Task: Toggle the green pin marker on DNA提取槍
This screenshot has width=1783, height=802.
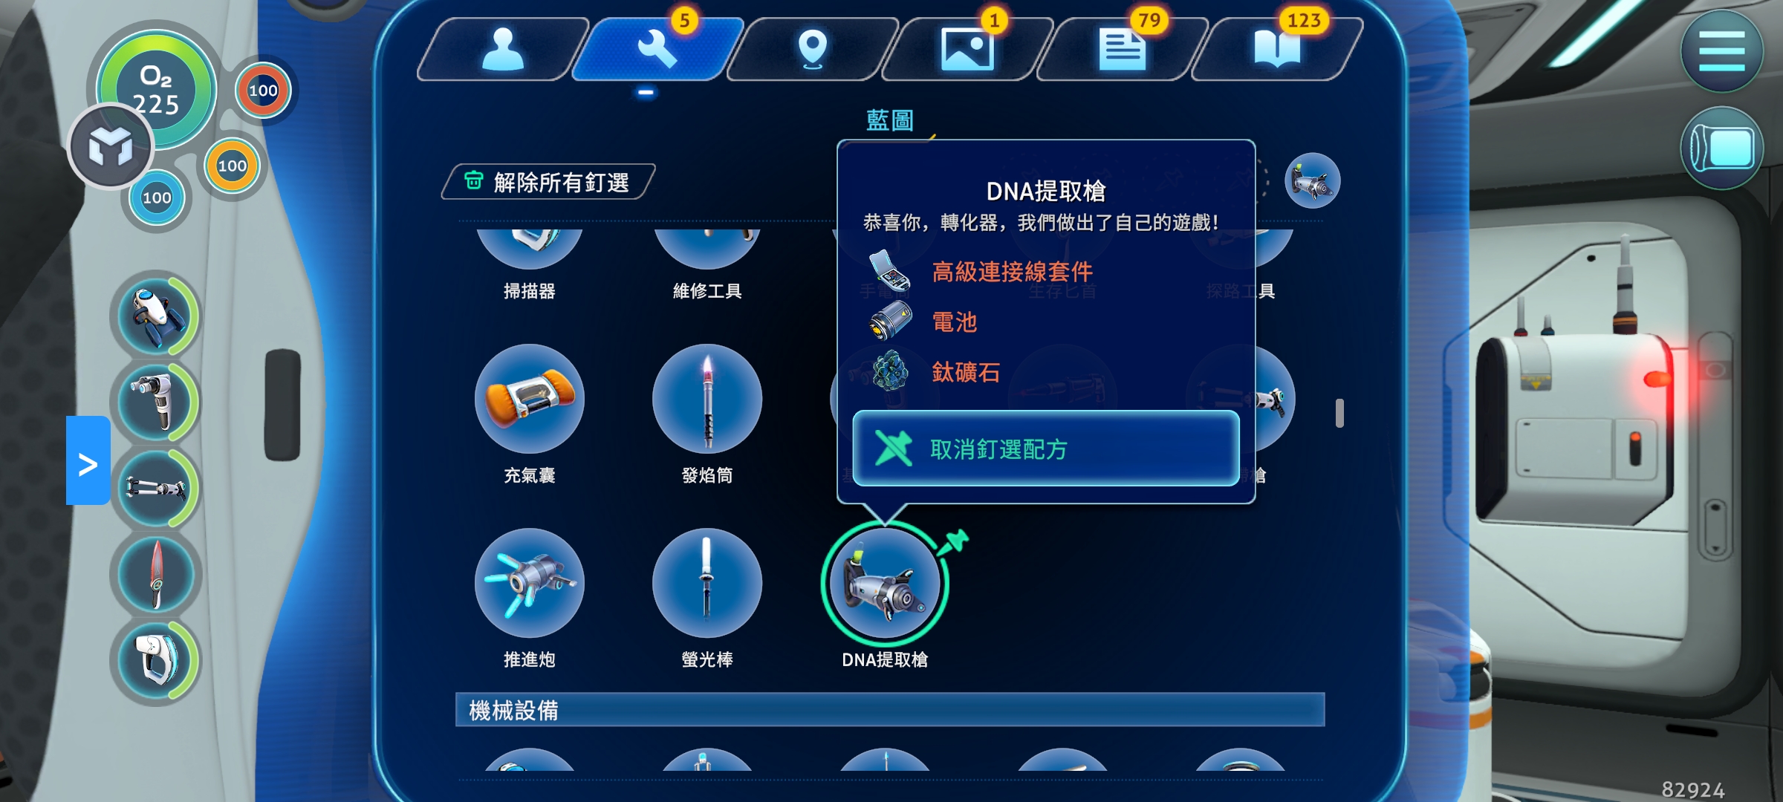Action: pyautogui.click(x=954, y=543)
